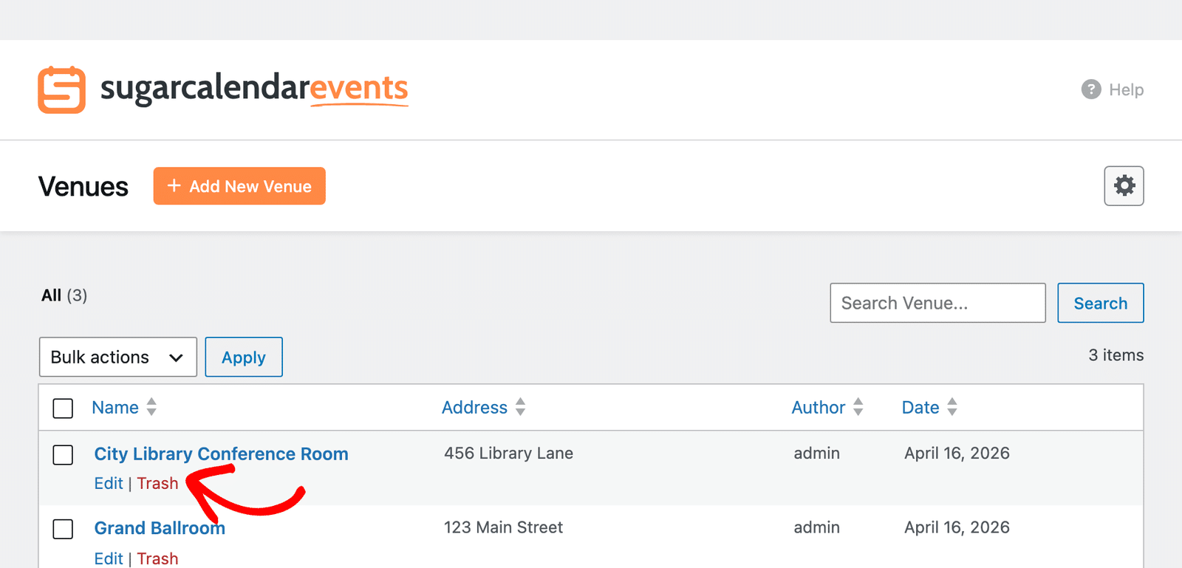
Task: Click the Search button
Action: pyautogui.click(x=1100, y=303)
